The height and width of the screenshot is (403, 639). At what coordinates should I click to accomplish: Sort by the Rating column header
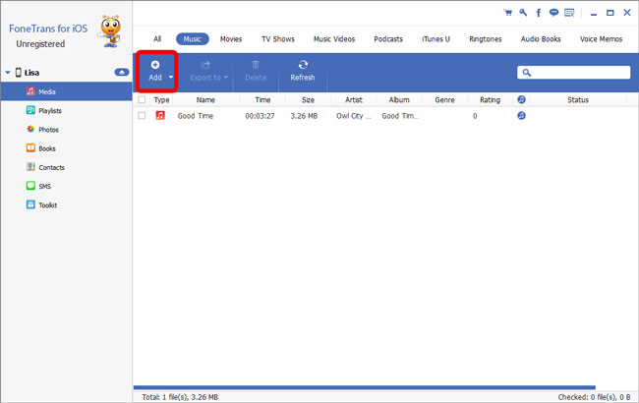490,100
